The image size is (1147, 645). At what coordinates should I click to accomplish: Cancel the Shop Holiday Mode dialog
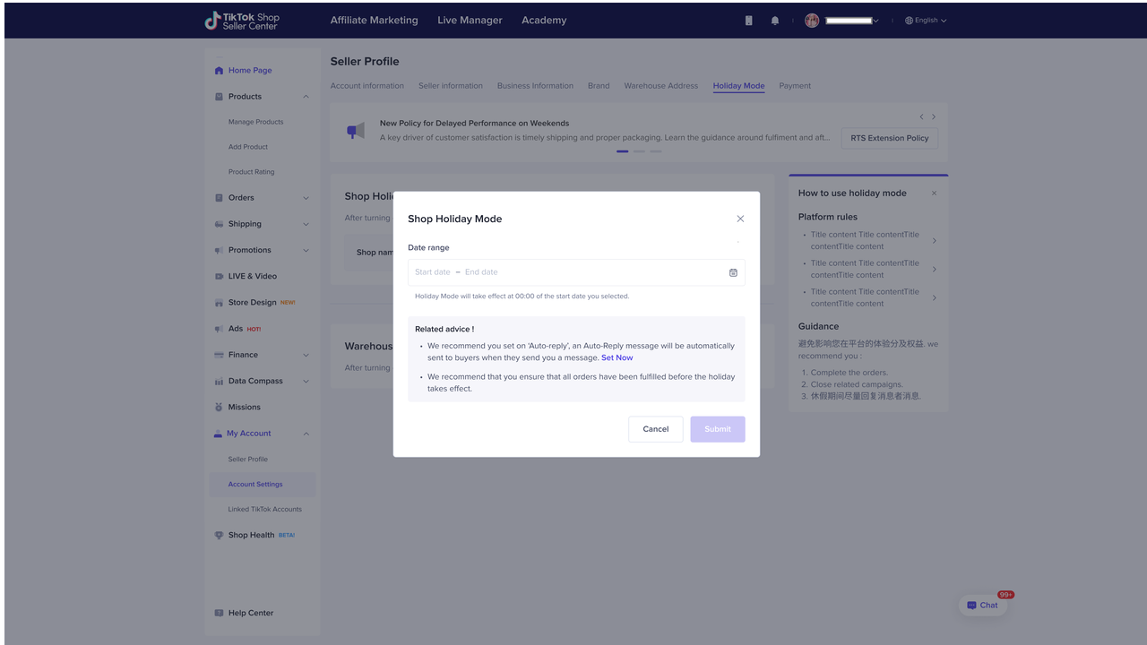655,429
